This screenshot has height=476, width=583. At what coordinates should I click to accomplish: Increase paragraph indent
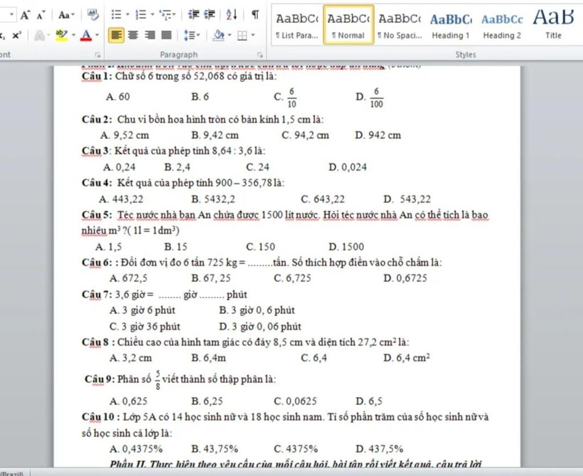click(210, 15)
